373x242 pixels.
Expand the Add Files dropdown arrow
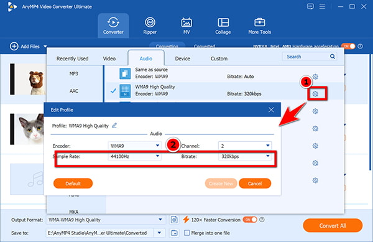[x=45, y=47]
